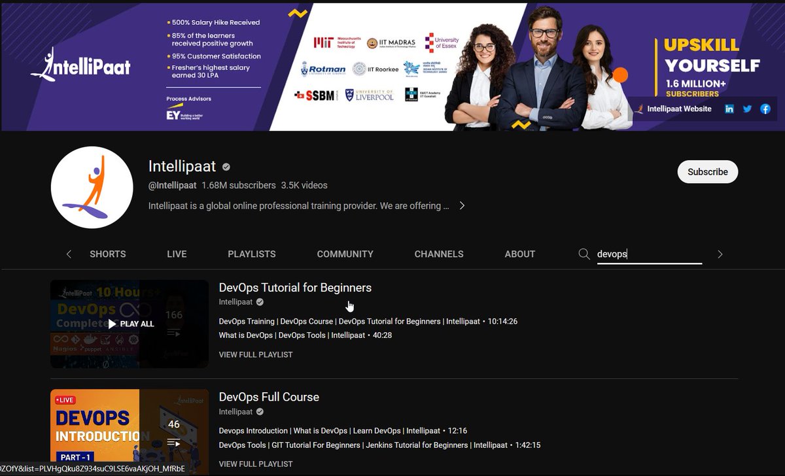Switch to the LIVE tab

coord(177,254)
